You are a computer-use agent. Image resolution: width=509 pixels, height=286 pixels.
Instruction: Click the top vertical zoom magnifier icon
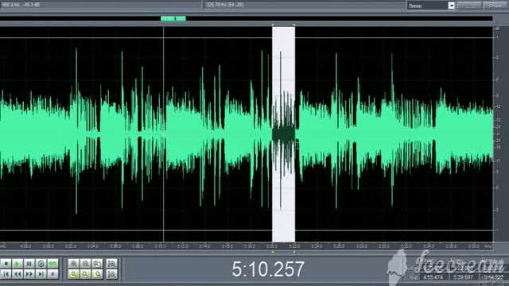click(111, 264)
